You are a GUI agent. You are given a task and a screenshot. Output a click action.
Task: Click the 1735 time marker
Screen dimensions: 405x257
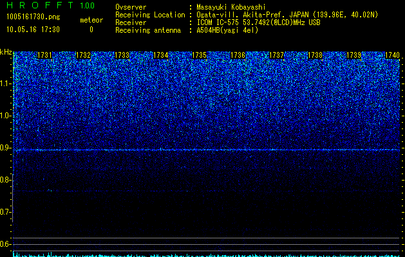pos(199,55)
